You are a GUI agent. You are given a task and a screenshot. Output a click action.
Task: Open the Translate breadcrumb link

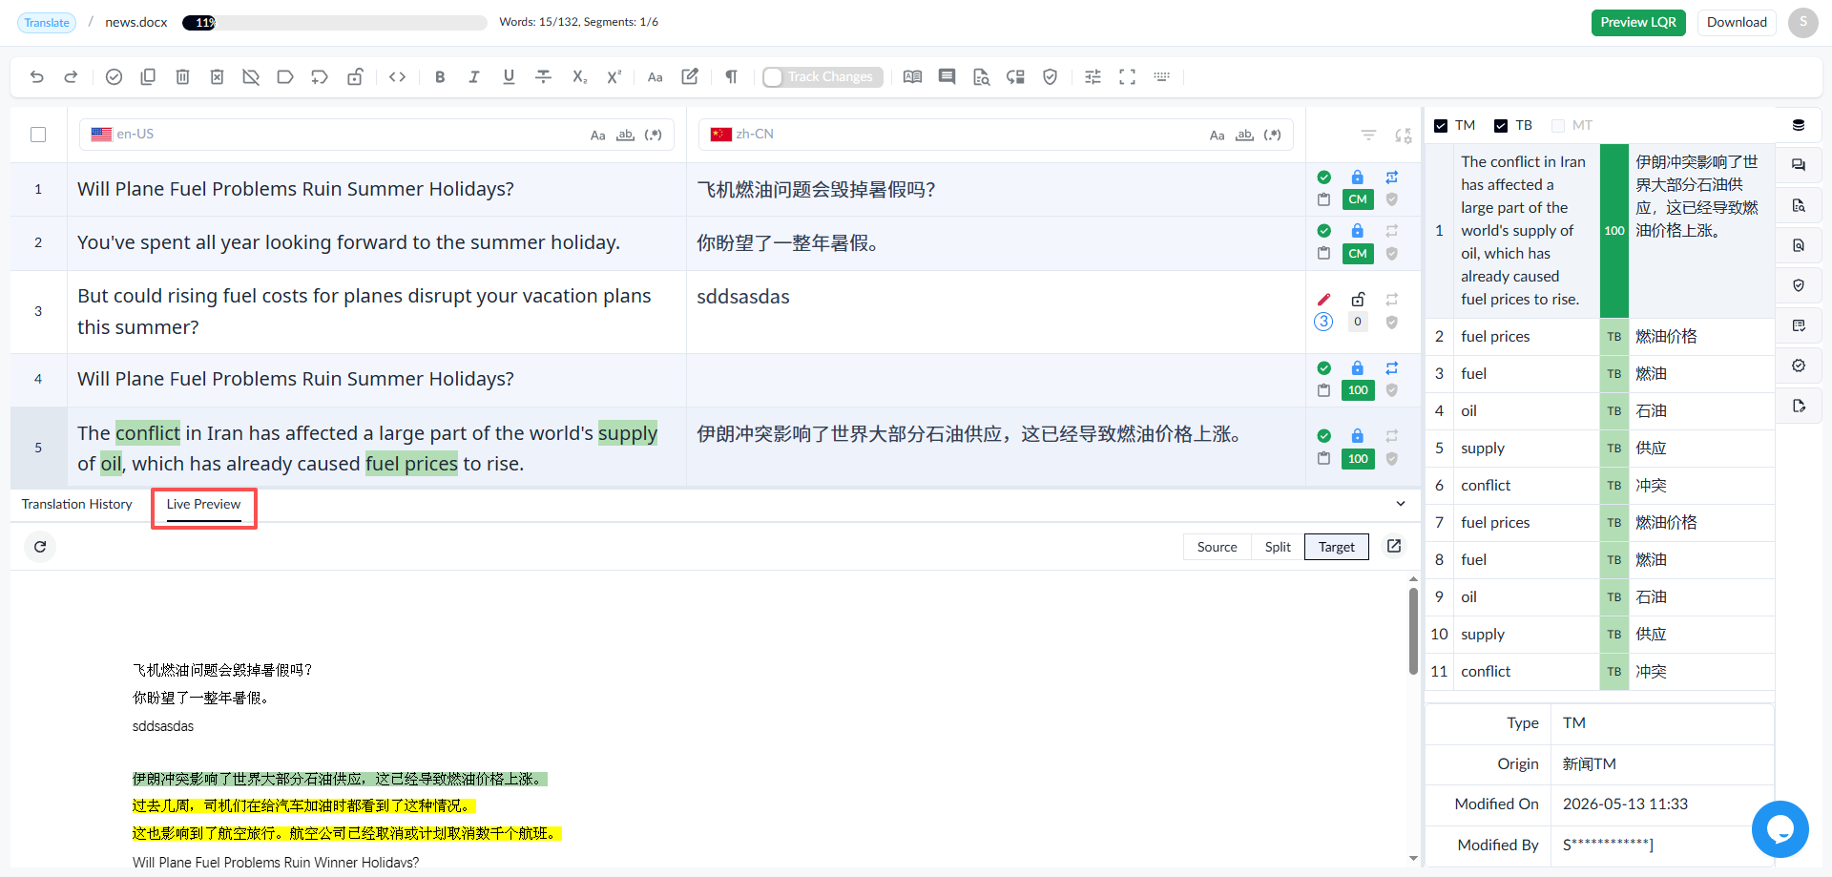(x=47, y=23)
